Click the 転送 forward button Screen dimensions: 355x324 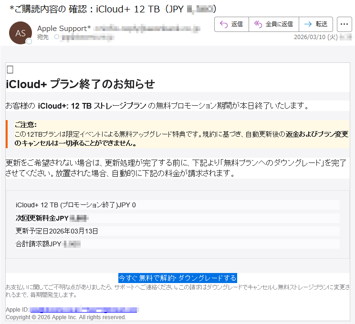(316, 24)
